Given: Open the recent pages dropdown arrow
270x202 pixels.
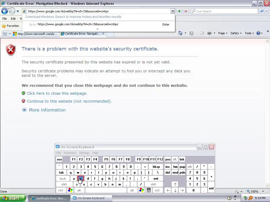Looking at the screenshot, I should pyautogui.click(x=18, y=11).
